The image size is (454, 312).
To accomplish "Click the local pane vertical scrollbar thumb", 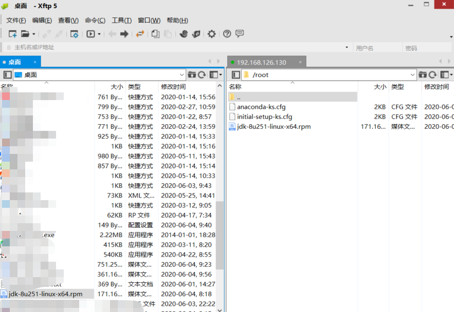I will [x=220, y=235].
